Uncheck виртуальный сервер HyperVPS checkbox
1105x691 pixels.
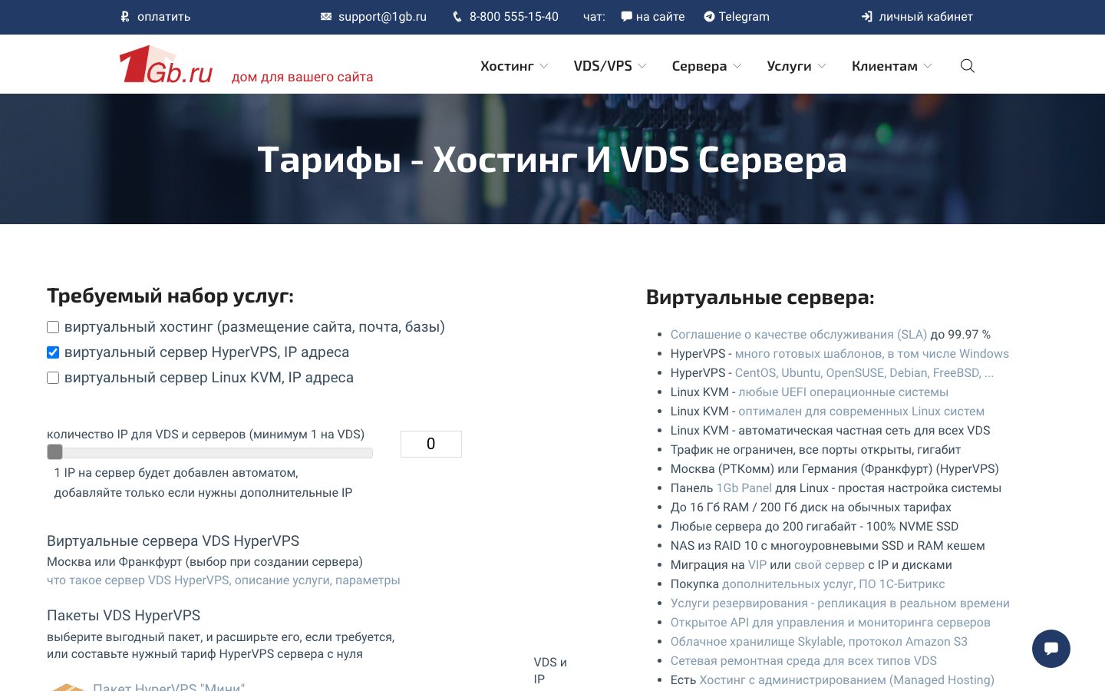[x=53, y=352]
